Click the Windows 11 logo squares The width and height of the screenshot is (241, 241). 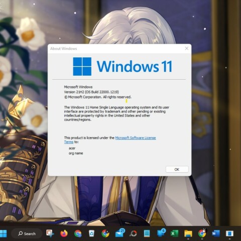coord(82,66)
